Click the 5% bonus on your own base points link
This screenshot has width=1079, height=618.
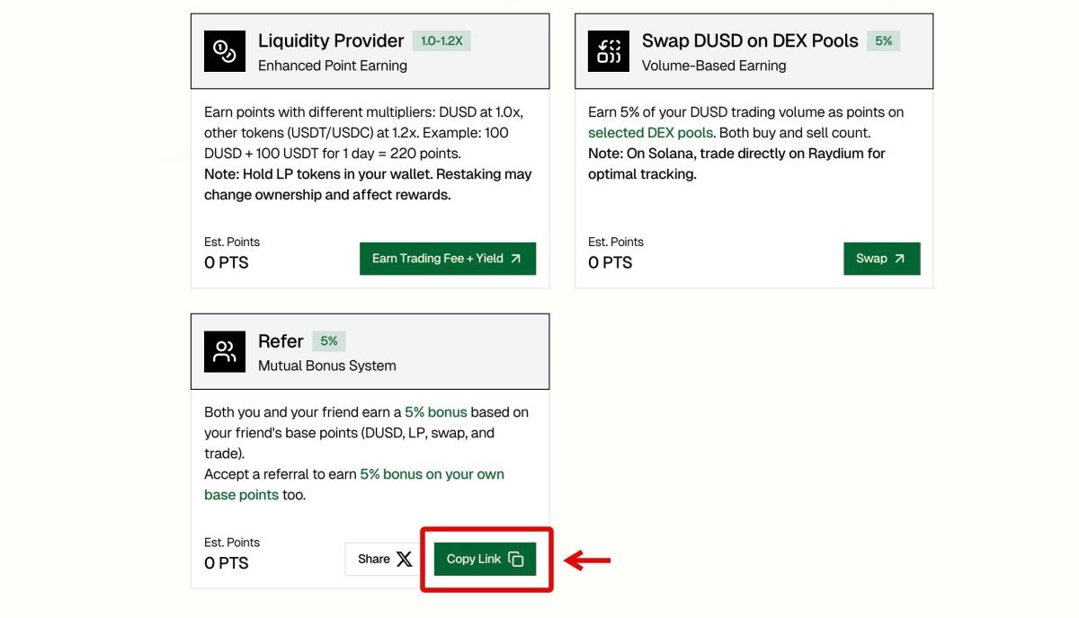[432, 474]
